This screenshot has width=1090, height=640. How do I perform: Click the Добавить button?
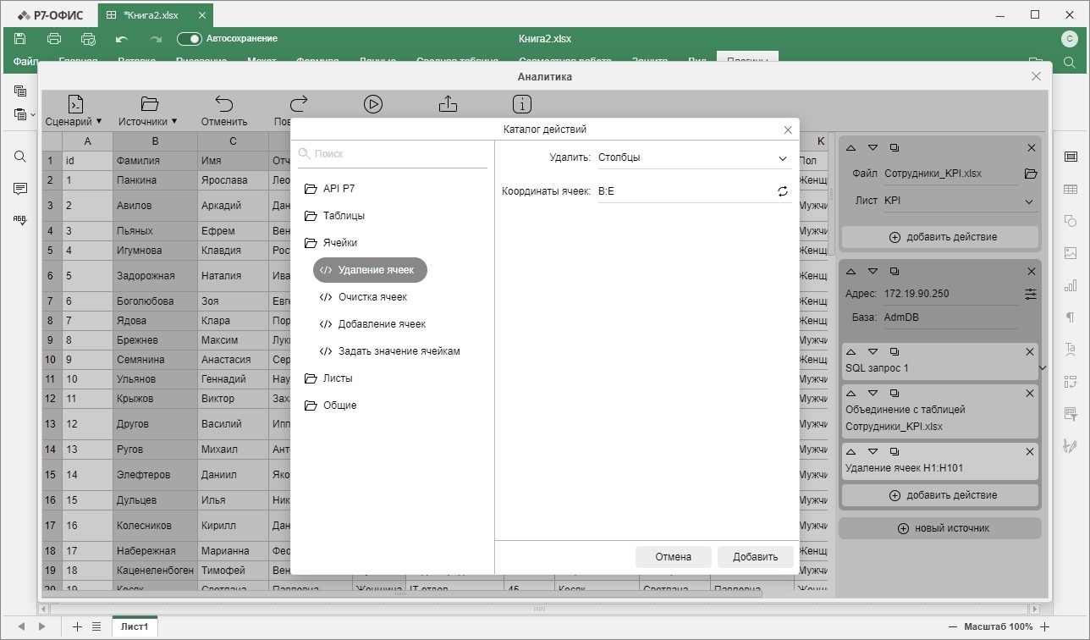pos(755,557)
